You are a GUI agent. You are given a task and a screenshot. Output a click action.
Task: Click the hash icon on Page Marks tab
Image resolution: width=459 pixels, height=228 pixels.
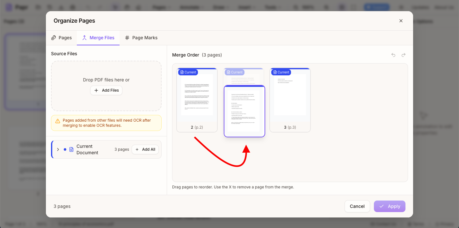click(127, 37)
